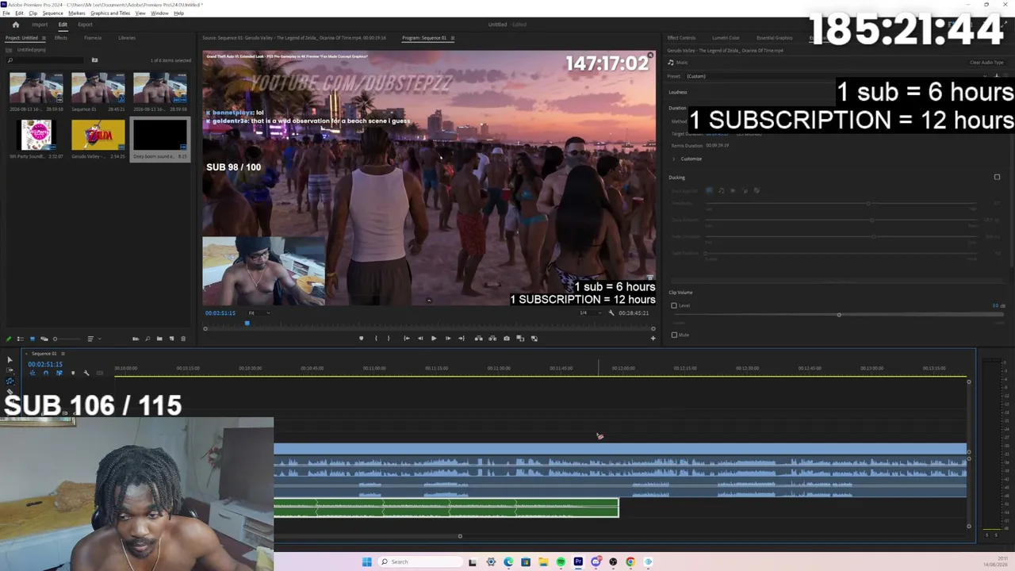The image size is (1015, 571).
Task: Switch to the Effect Controls tab
Action: click(681, 38)
